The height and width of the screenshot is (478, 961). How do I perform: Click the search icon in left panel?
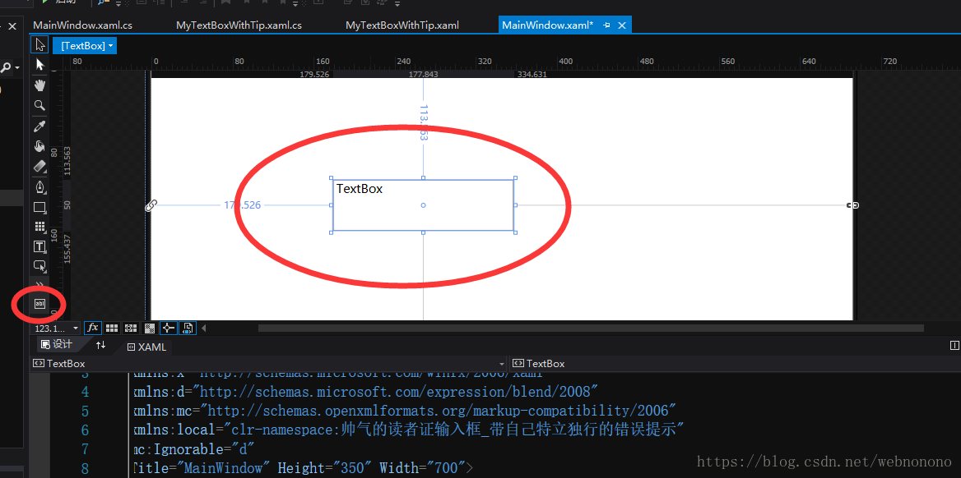(6, 67)
